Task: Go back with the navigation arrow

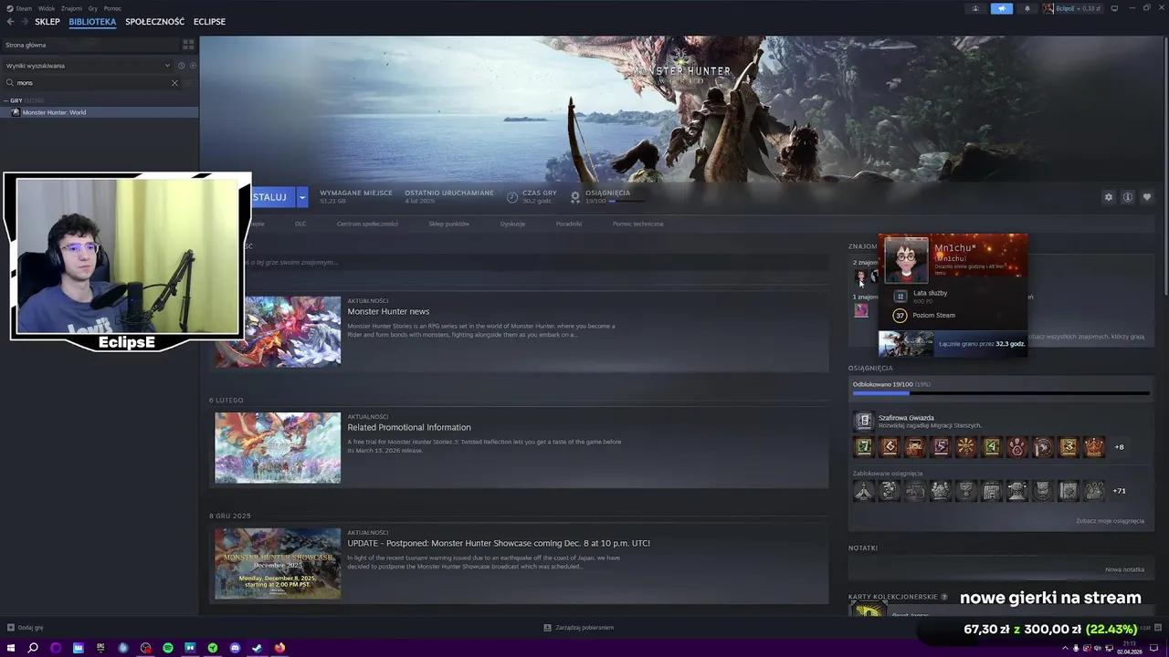Action: [x=10, y=22]
